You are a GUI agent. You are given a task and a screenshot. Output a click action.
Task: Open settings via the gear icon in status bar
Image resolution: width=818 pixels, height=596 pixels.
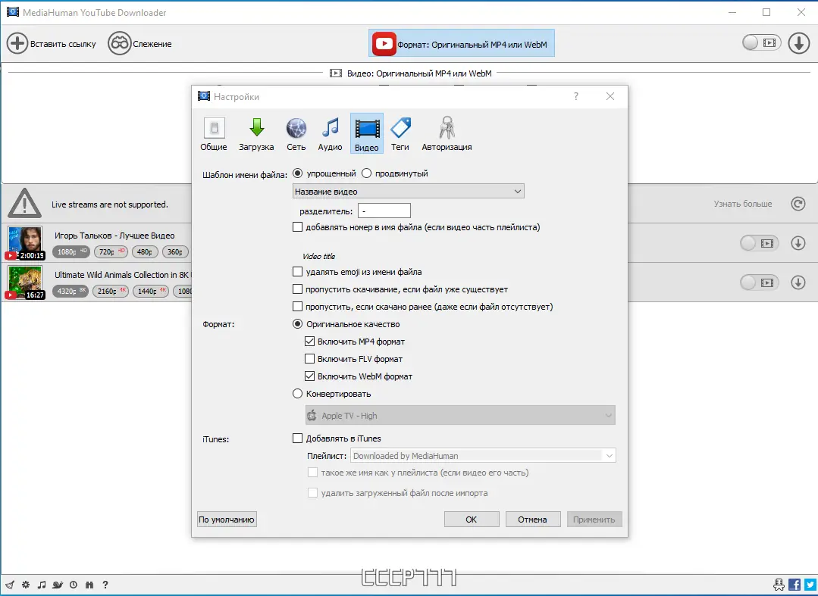coord(26,585)
